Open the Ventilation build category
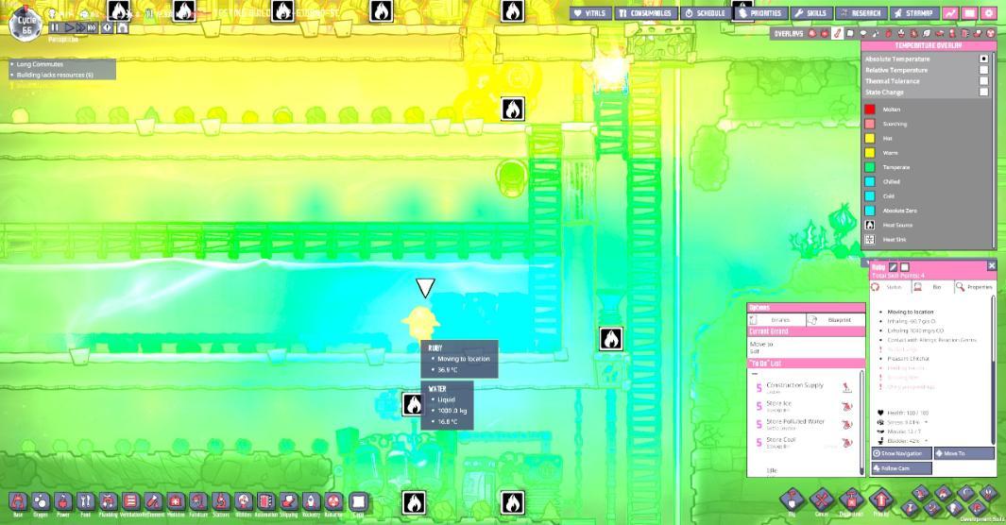Image resolution: width=1006 pixels, height=525 pixels. [x=130, y=501]
